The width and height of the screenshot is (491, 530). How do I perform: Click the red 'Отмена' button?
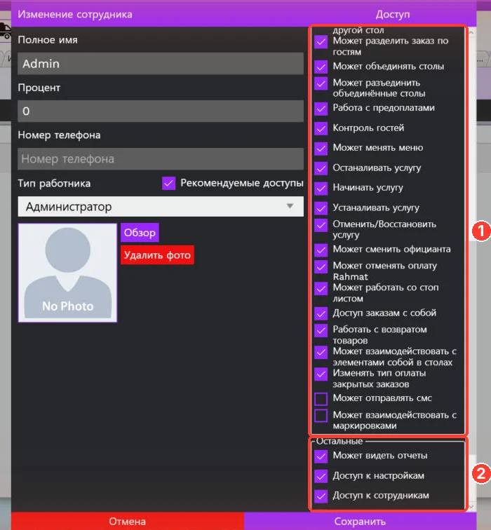[128, 521]
